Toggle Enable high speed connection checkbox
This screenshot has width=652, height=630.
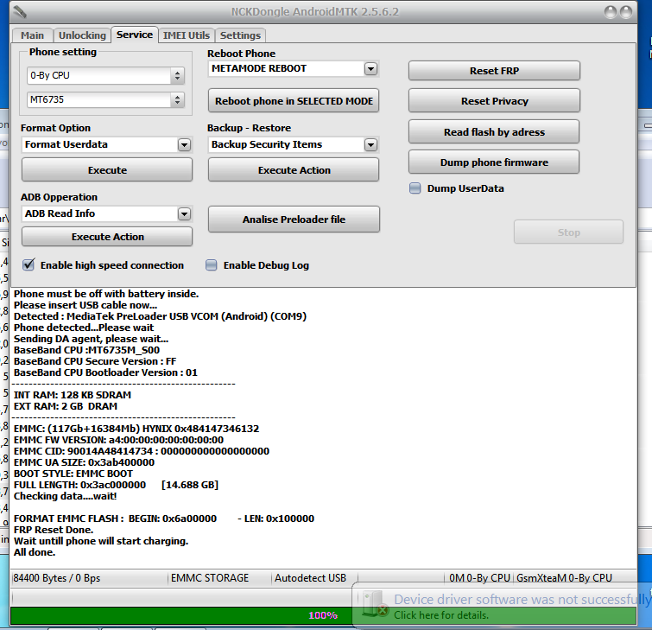[28, 264]
